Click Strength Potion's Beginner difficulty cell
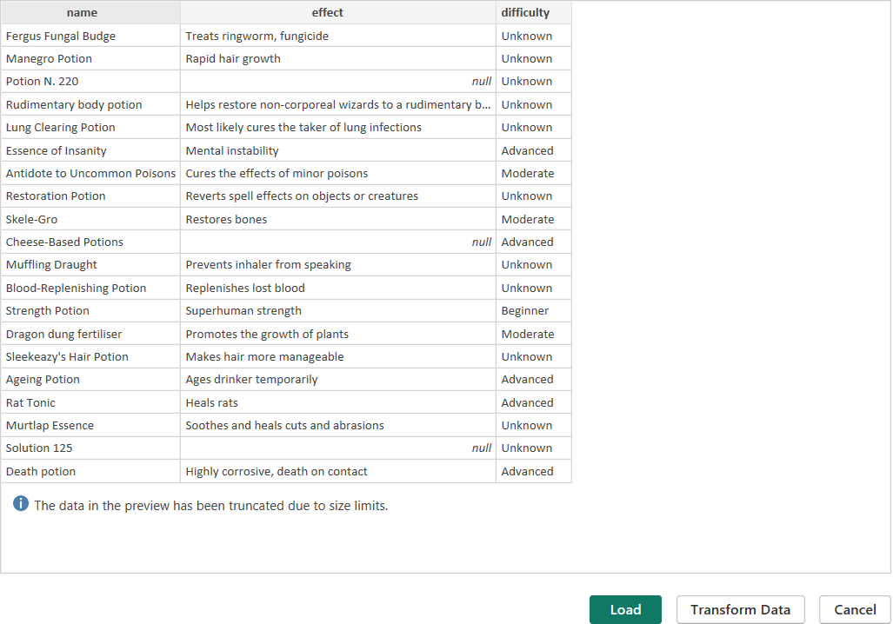Screen dimensions: 893x624 pos(525,310)
